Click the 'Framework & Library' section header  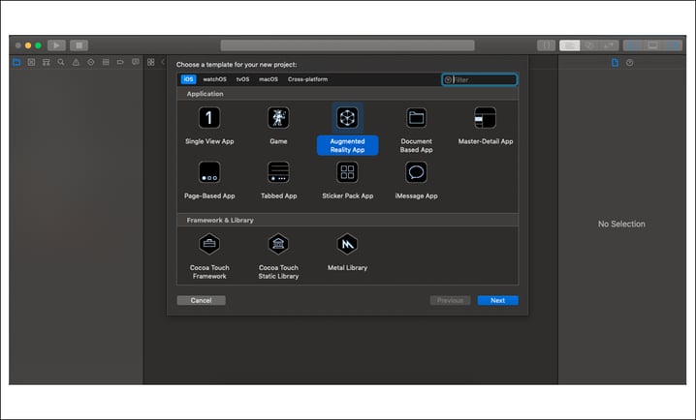click(348, 221)
